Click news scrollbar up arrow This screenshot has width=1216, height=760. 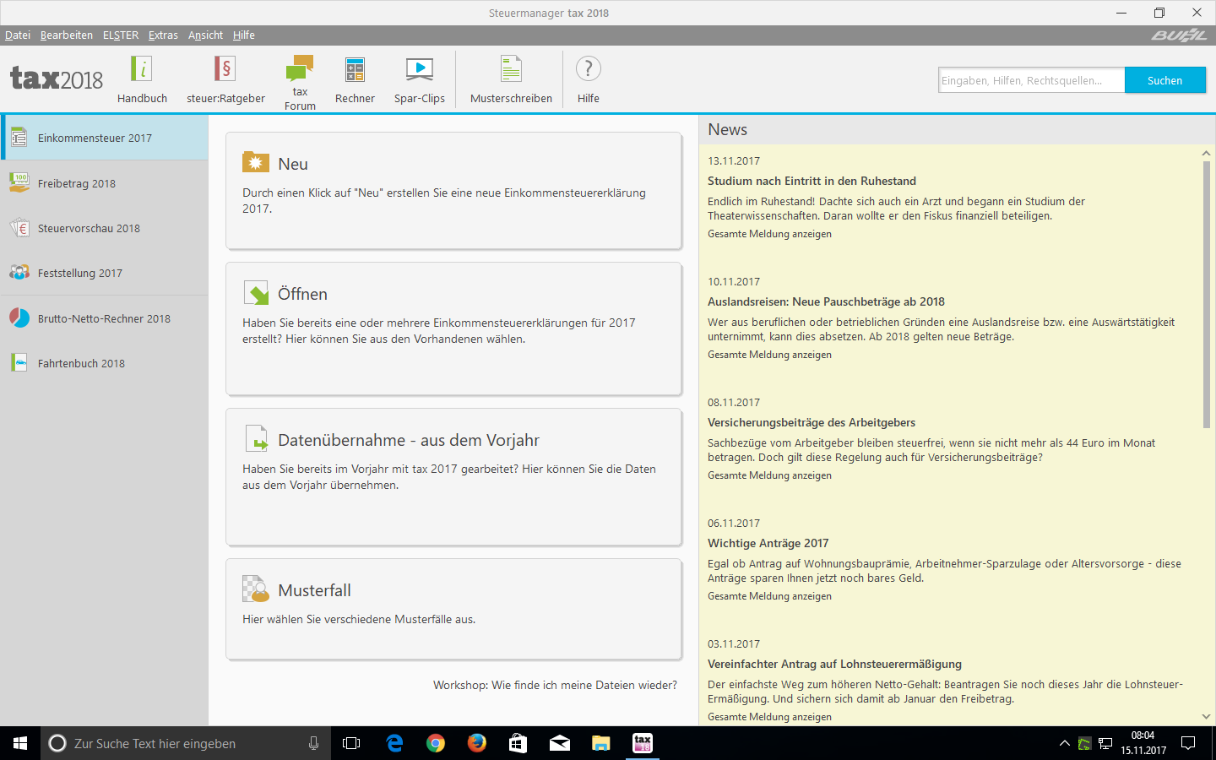click(x=1206, y=153)
